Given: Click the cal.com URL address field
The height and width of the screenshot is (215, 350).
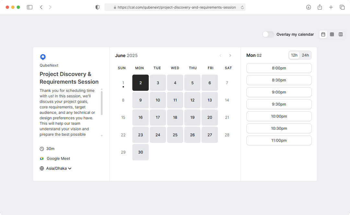Looking at the screenshot, I should pos(175,7).
